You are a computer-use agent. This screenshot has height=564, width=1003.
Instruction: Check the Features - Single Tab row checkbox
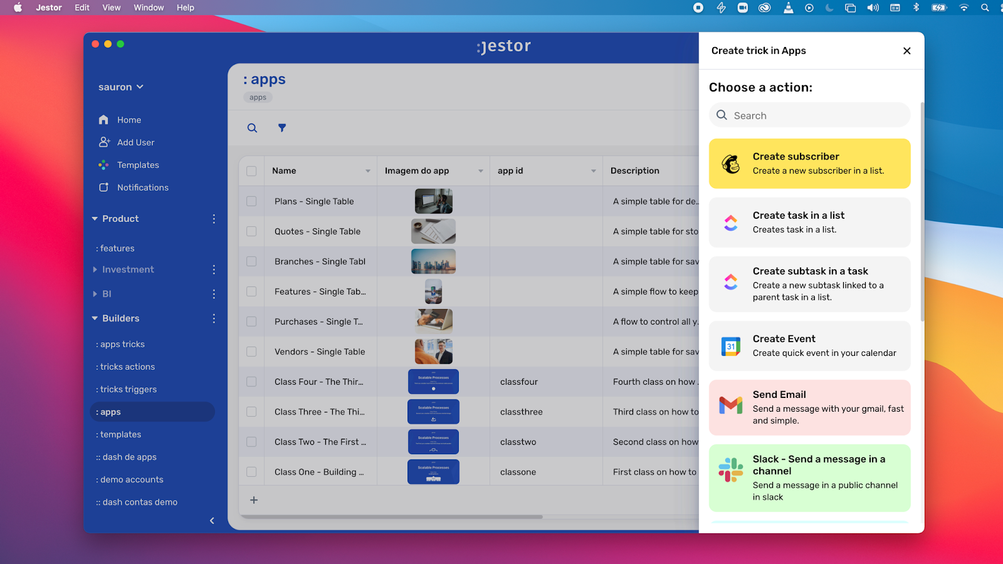click(x=251, y=291)
